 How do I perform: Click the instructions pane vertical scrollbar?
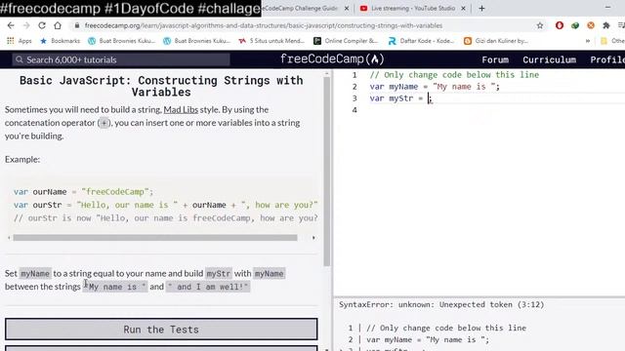tap(327, 172)
